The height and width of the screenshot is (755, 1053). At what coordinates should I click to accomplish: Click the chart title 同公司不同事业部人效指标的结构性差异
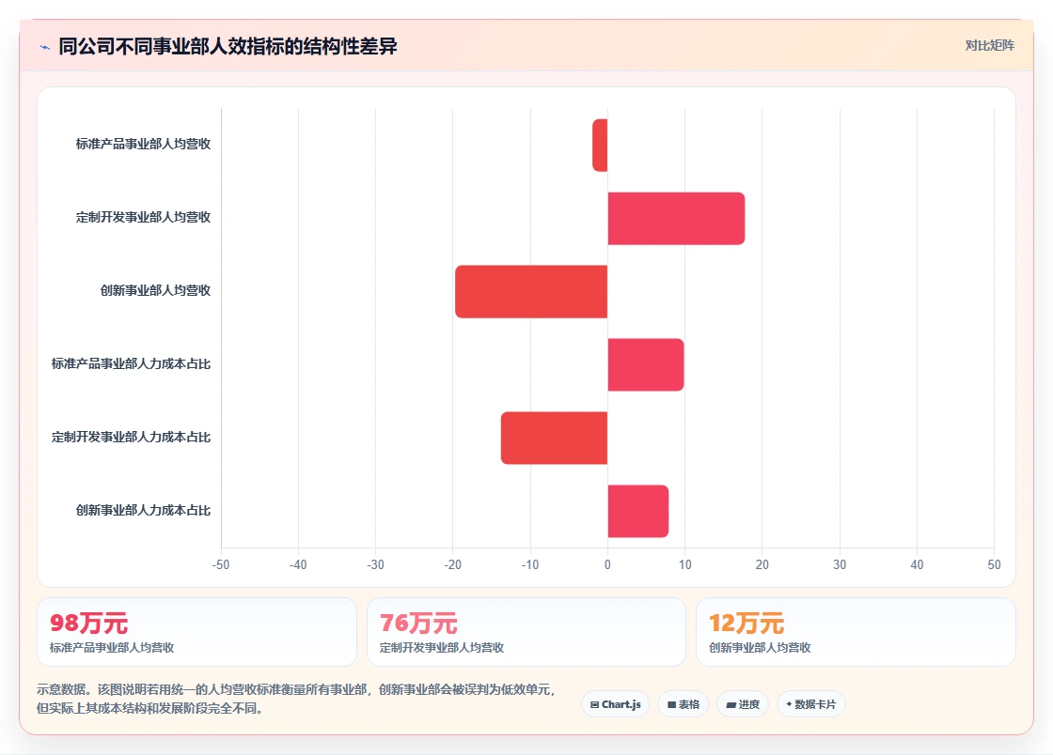click(228, 46)
